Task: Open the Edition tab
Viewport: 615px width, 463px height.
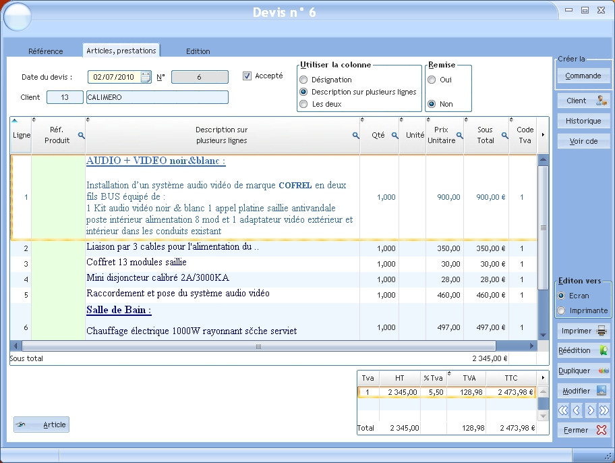Action: [x=198, y=51]
